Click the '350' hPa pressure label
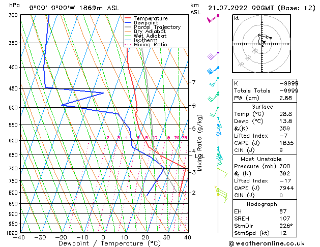 pyautogui.click(x=14, y=43)
